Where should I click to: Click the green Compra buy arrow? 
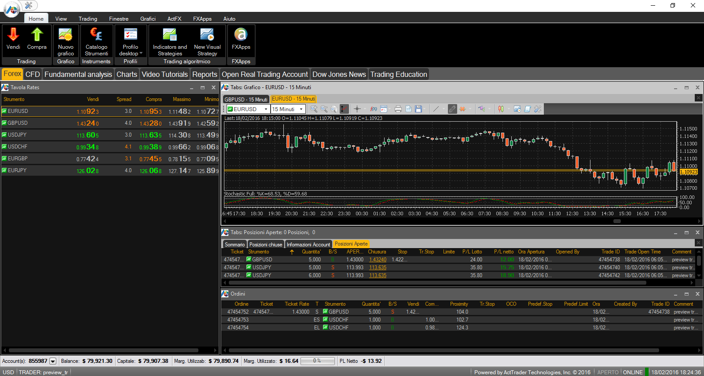point(37,34)
